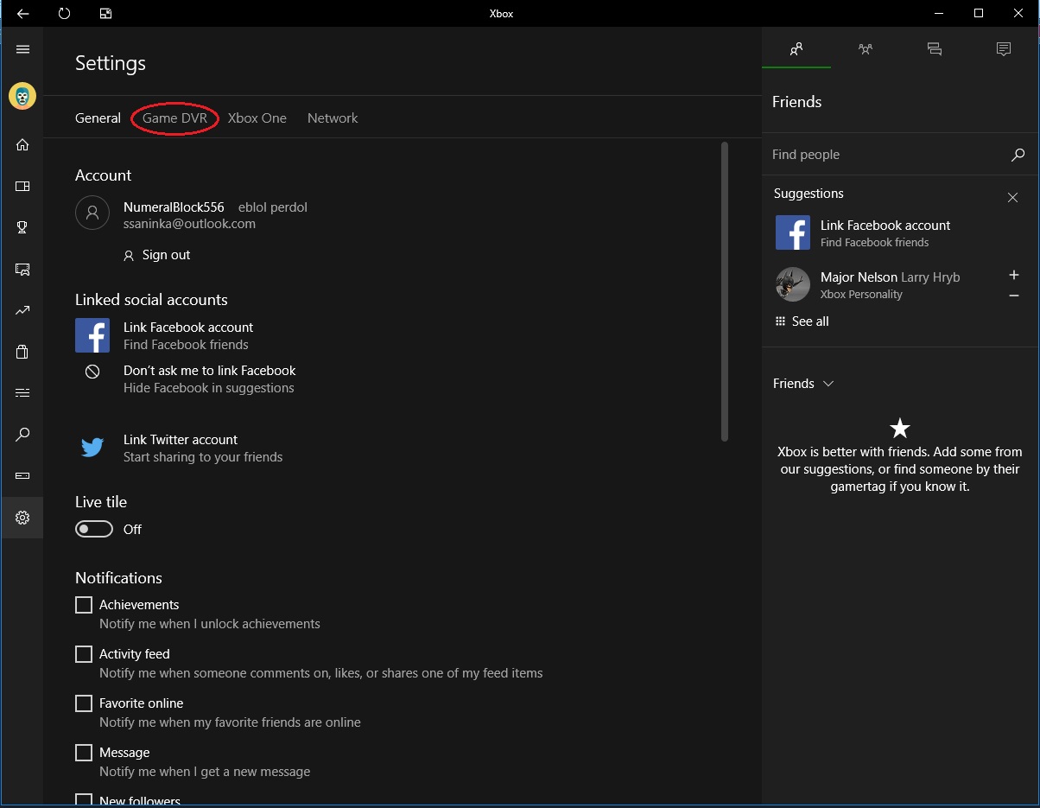Click Don't ask me to link Facebook
Image resolution: width=1040 pixels, height=808 pixels.
pos(210,371)
